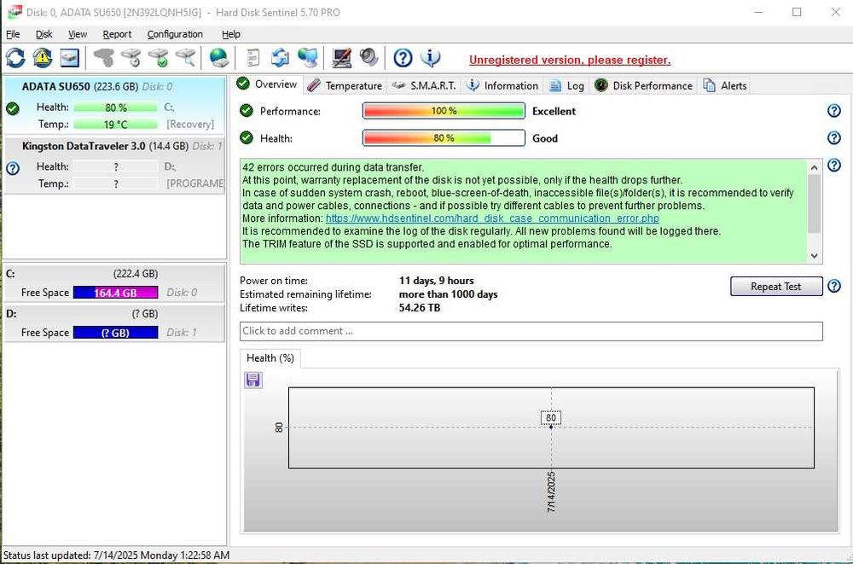Click the disk drive panel toolbar icon
The height and width of the screenshot is (564, 853).
click(x=70, y=58)
